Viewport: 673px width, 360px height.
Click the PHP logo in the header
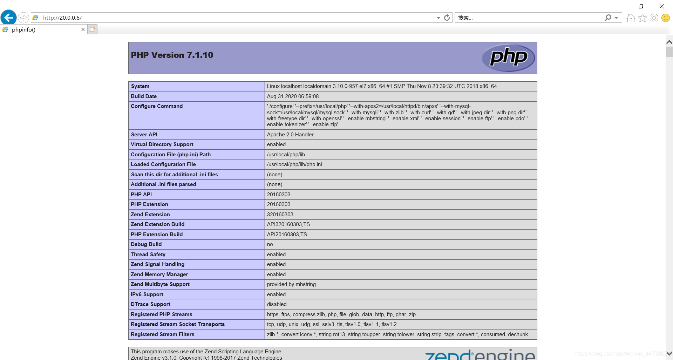508,58
